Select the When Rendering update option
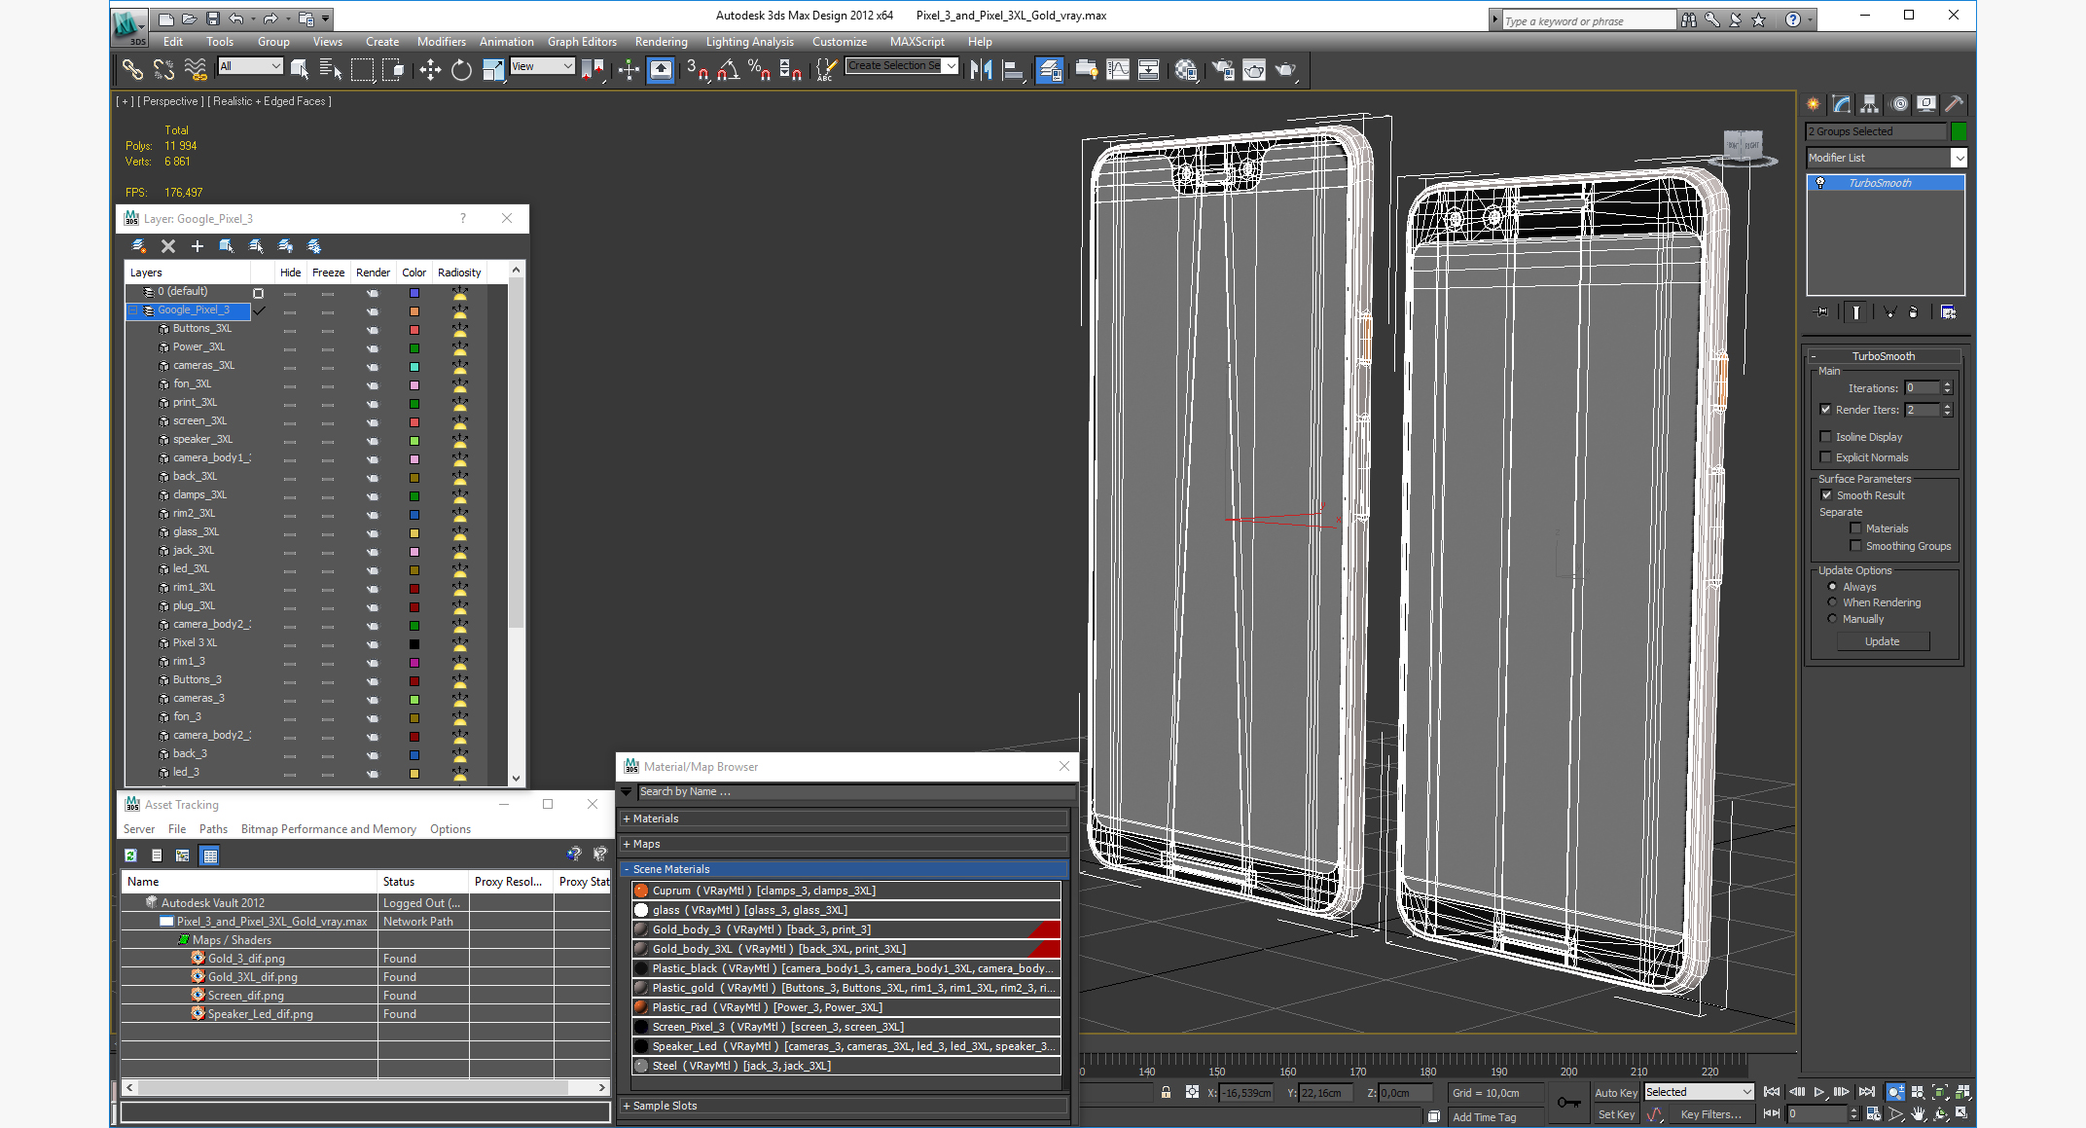The image size is (2086, 1128). coord(1832,602)
